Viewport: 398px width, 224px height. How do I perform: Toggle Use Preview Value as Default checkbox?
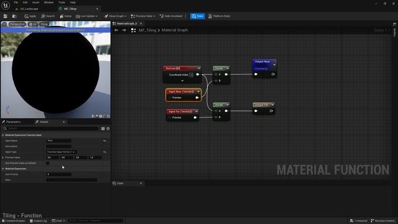click(x=48, y=163)
